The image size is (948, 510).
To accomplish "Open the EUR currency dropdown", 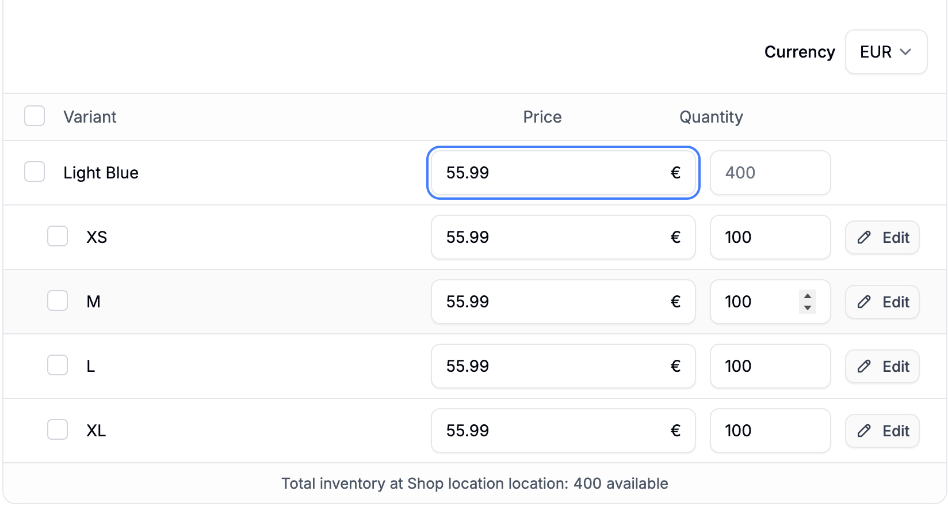I will (x=886, y=52).
